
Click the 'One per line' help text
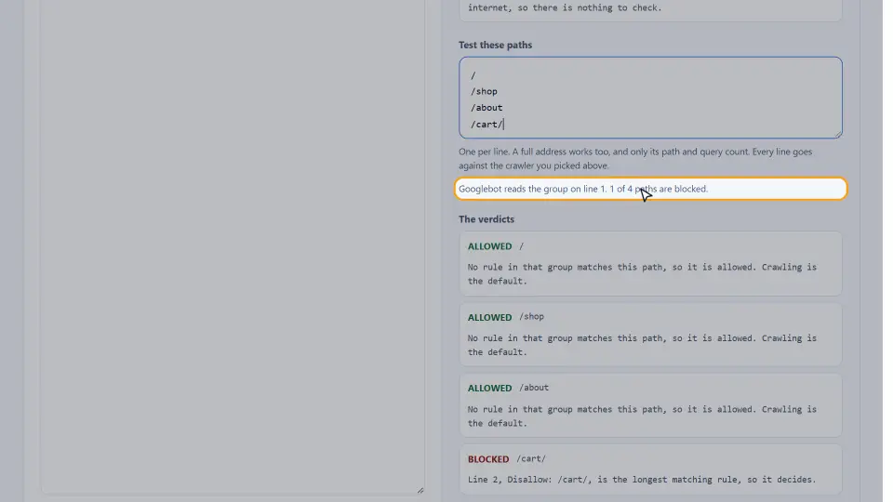click(635, 159)
